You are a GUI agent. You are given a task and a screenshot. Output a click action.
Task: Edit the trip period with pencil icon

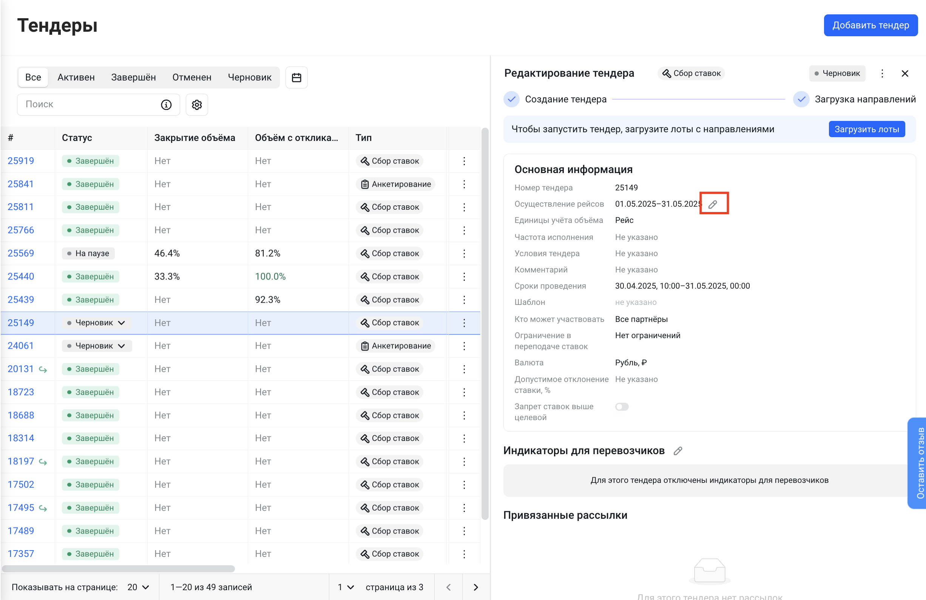click(x=713, y=204)
